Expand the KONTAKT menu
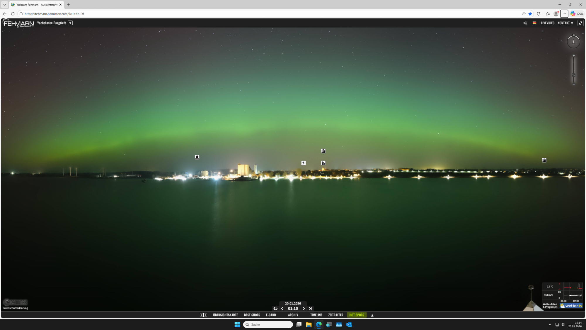Viewport: 586px width, 330px height. (x=565, y=23)
